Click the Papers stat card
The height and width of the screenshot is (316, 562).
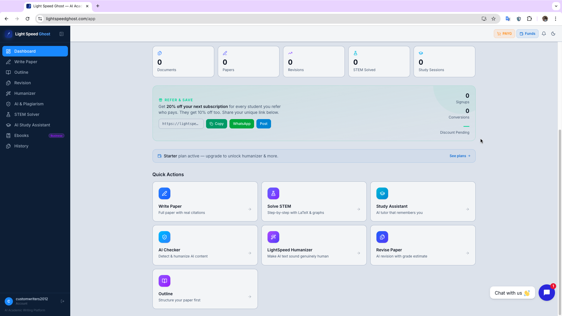click(x=249, y=62)
